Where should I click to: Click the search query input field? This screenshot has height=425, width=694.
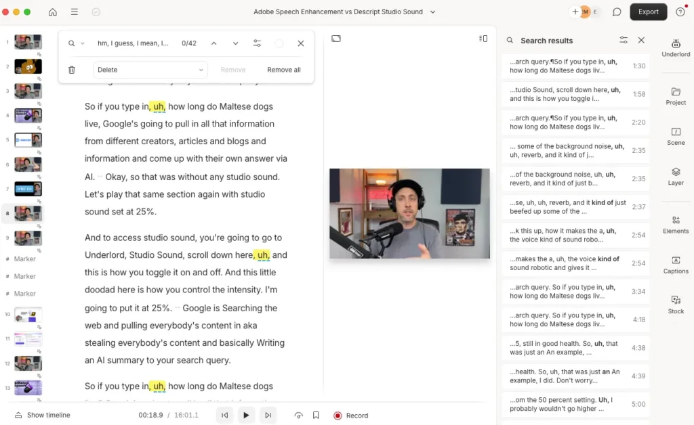point(133,43)
